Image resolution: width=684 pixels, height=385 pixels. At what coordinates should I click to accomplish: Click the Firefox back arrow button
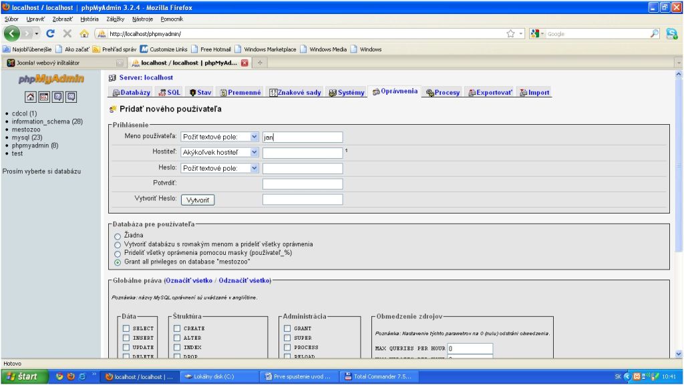(x=12, y=33)
